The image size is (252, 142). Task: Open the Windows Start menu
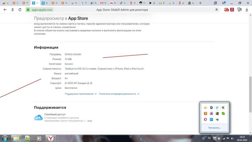coord(5,138)
